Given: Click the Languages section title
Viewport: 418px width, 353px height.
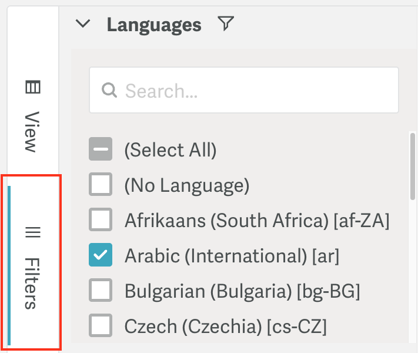Looking at the screenshot, I should pyautogui.click(x=154, y=25).
